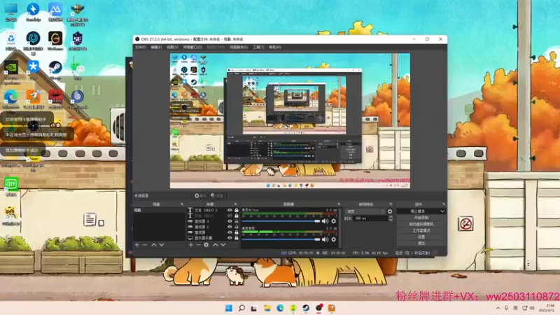Click the 开始录制 button
560x315 pixels.
pos(421,218)
